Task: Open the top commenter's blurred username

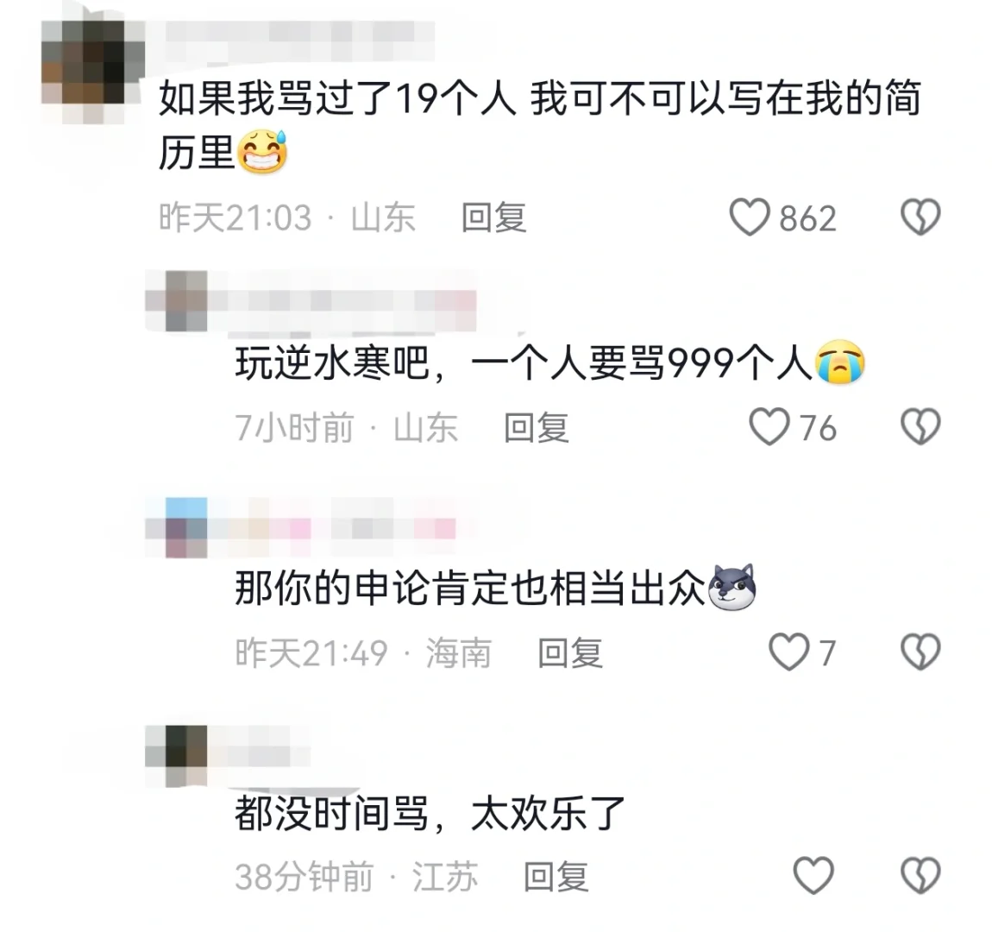Action: click(x=296, y=41)
